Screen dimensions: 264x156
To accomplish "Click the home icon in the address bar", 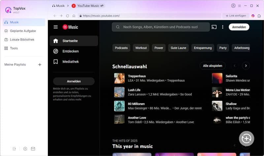I will [x=74, y=16].
